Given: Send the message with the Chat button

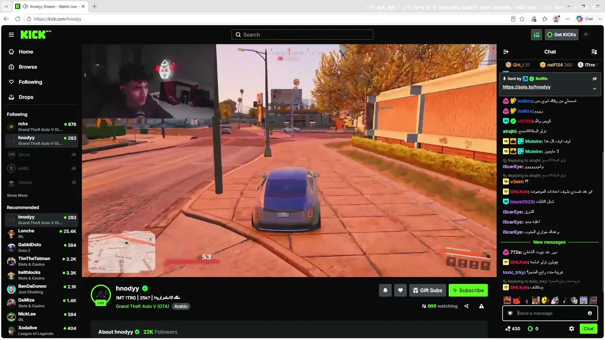Looking at the screenshot, I should coord(588,329).
